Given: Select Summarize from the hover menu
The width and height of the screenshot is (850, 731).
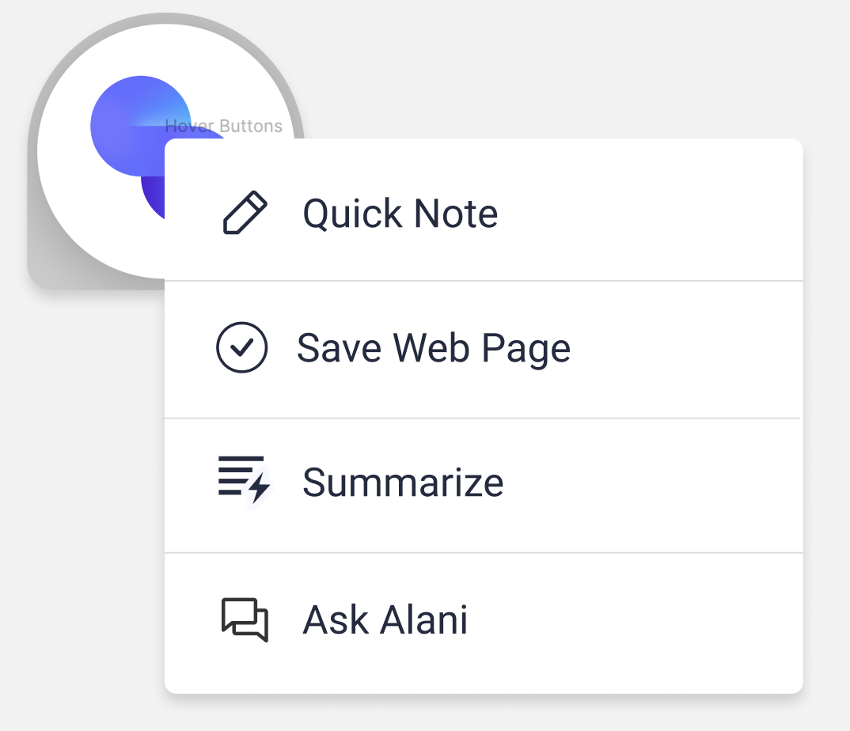Looking at the screenshot, I should coord(484,486).
